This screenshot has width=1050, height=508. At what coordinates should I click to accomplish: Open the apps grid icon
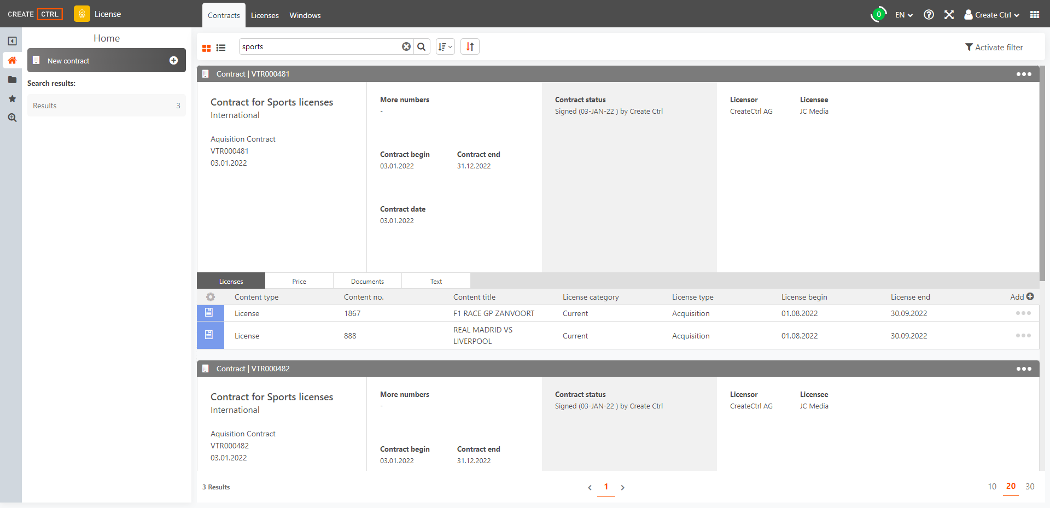pos(1035,15)
